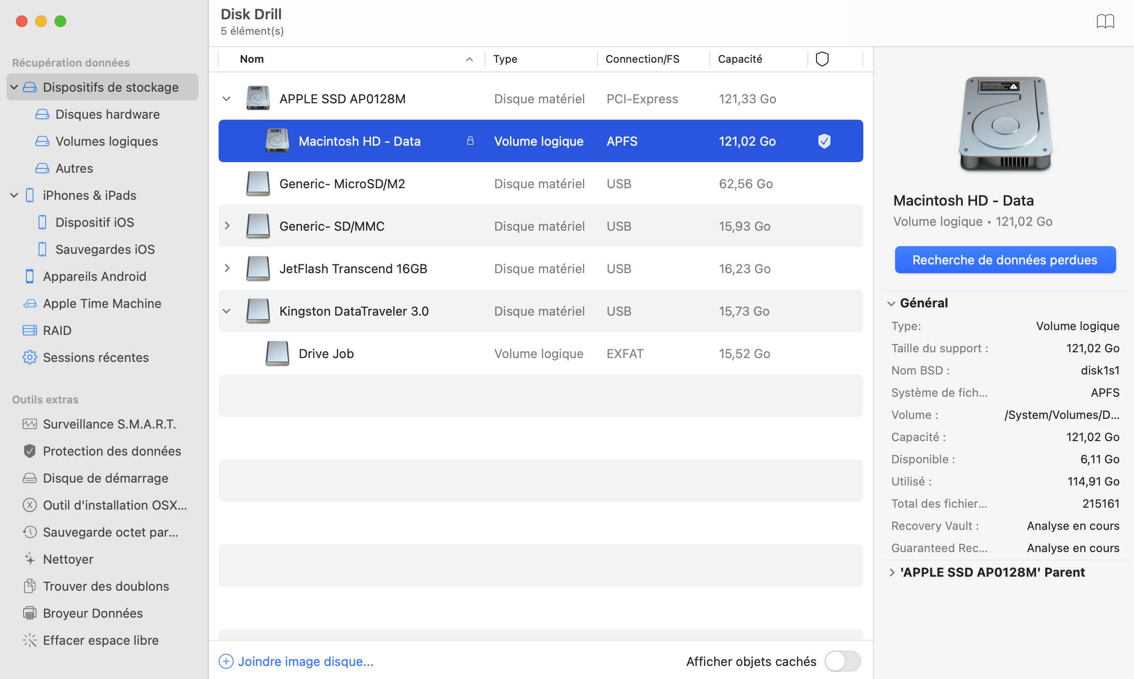The image size is (1134, 679).
Task: Click the 114,91 Go used value
Action: point(1093,481)
